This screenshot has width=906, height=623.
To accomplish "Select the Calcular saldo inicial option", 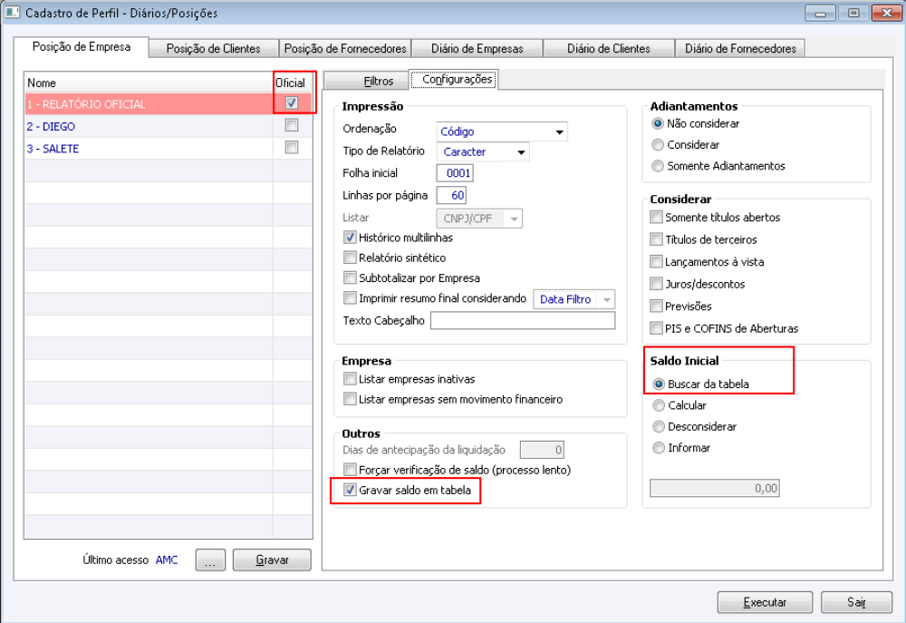I will (659, 405).
